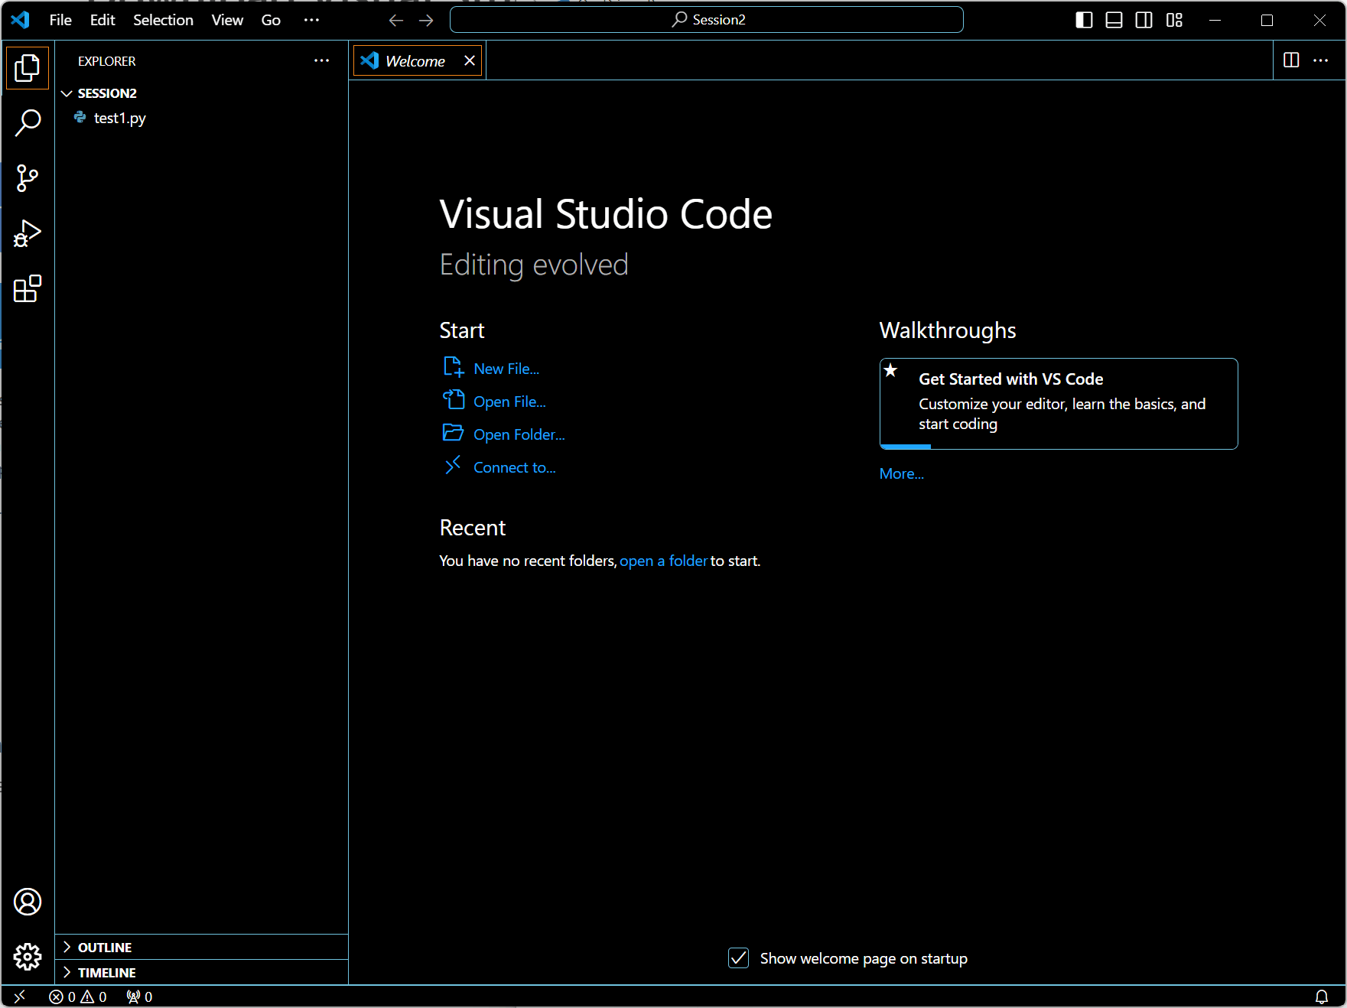Image resolution: width=1347 pixels, height=1008 pixels.
Task: Open the View menu
Action: pyautogui.click(x=227, y=21)
